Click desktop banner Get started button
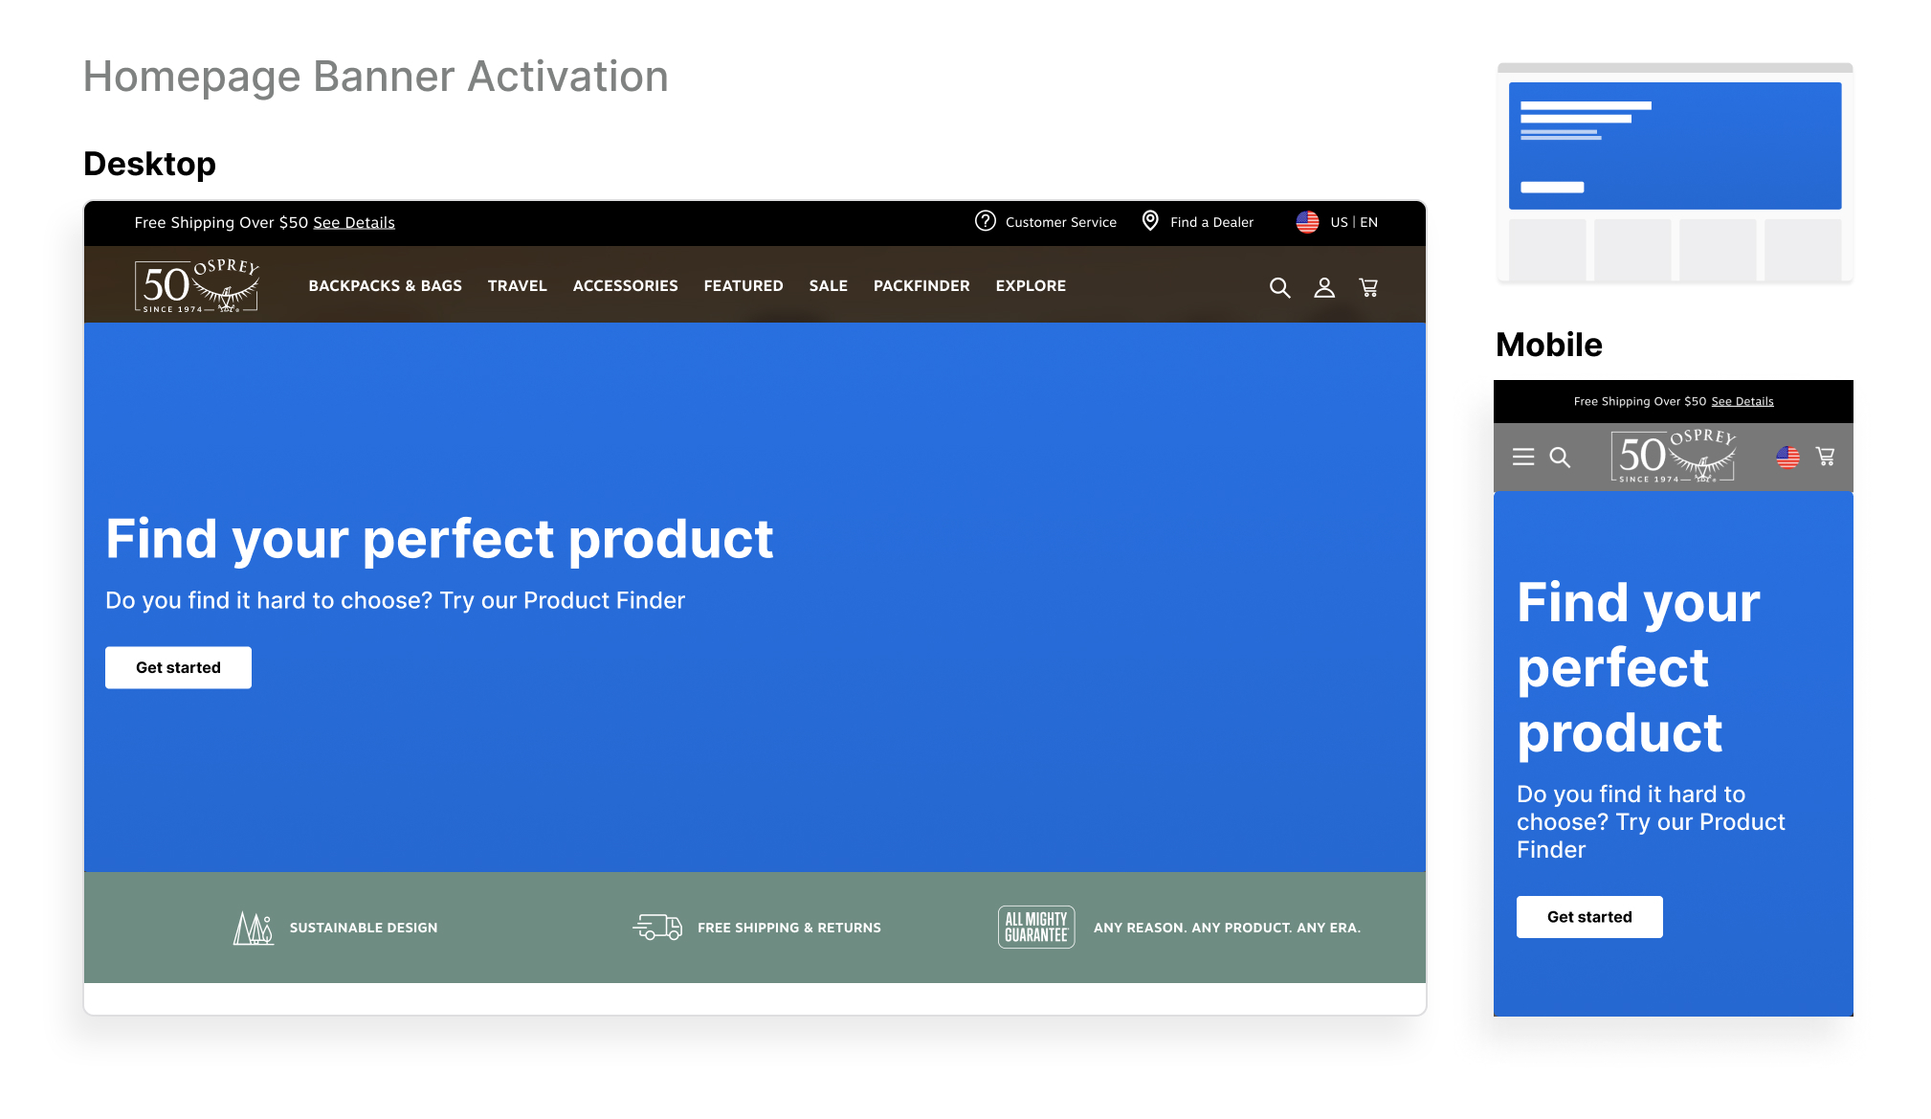This screenshot has height=1119, width=1931. tap(178, 667)
